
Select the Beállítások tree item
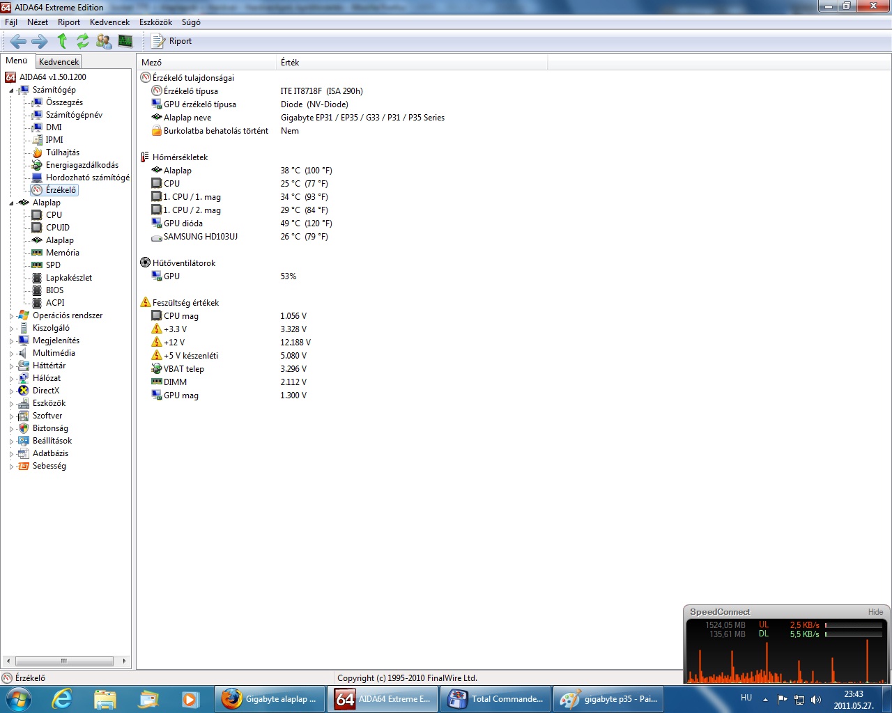pyautogui.click(x=52, y=441)
